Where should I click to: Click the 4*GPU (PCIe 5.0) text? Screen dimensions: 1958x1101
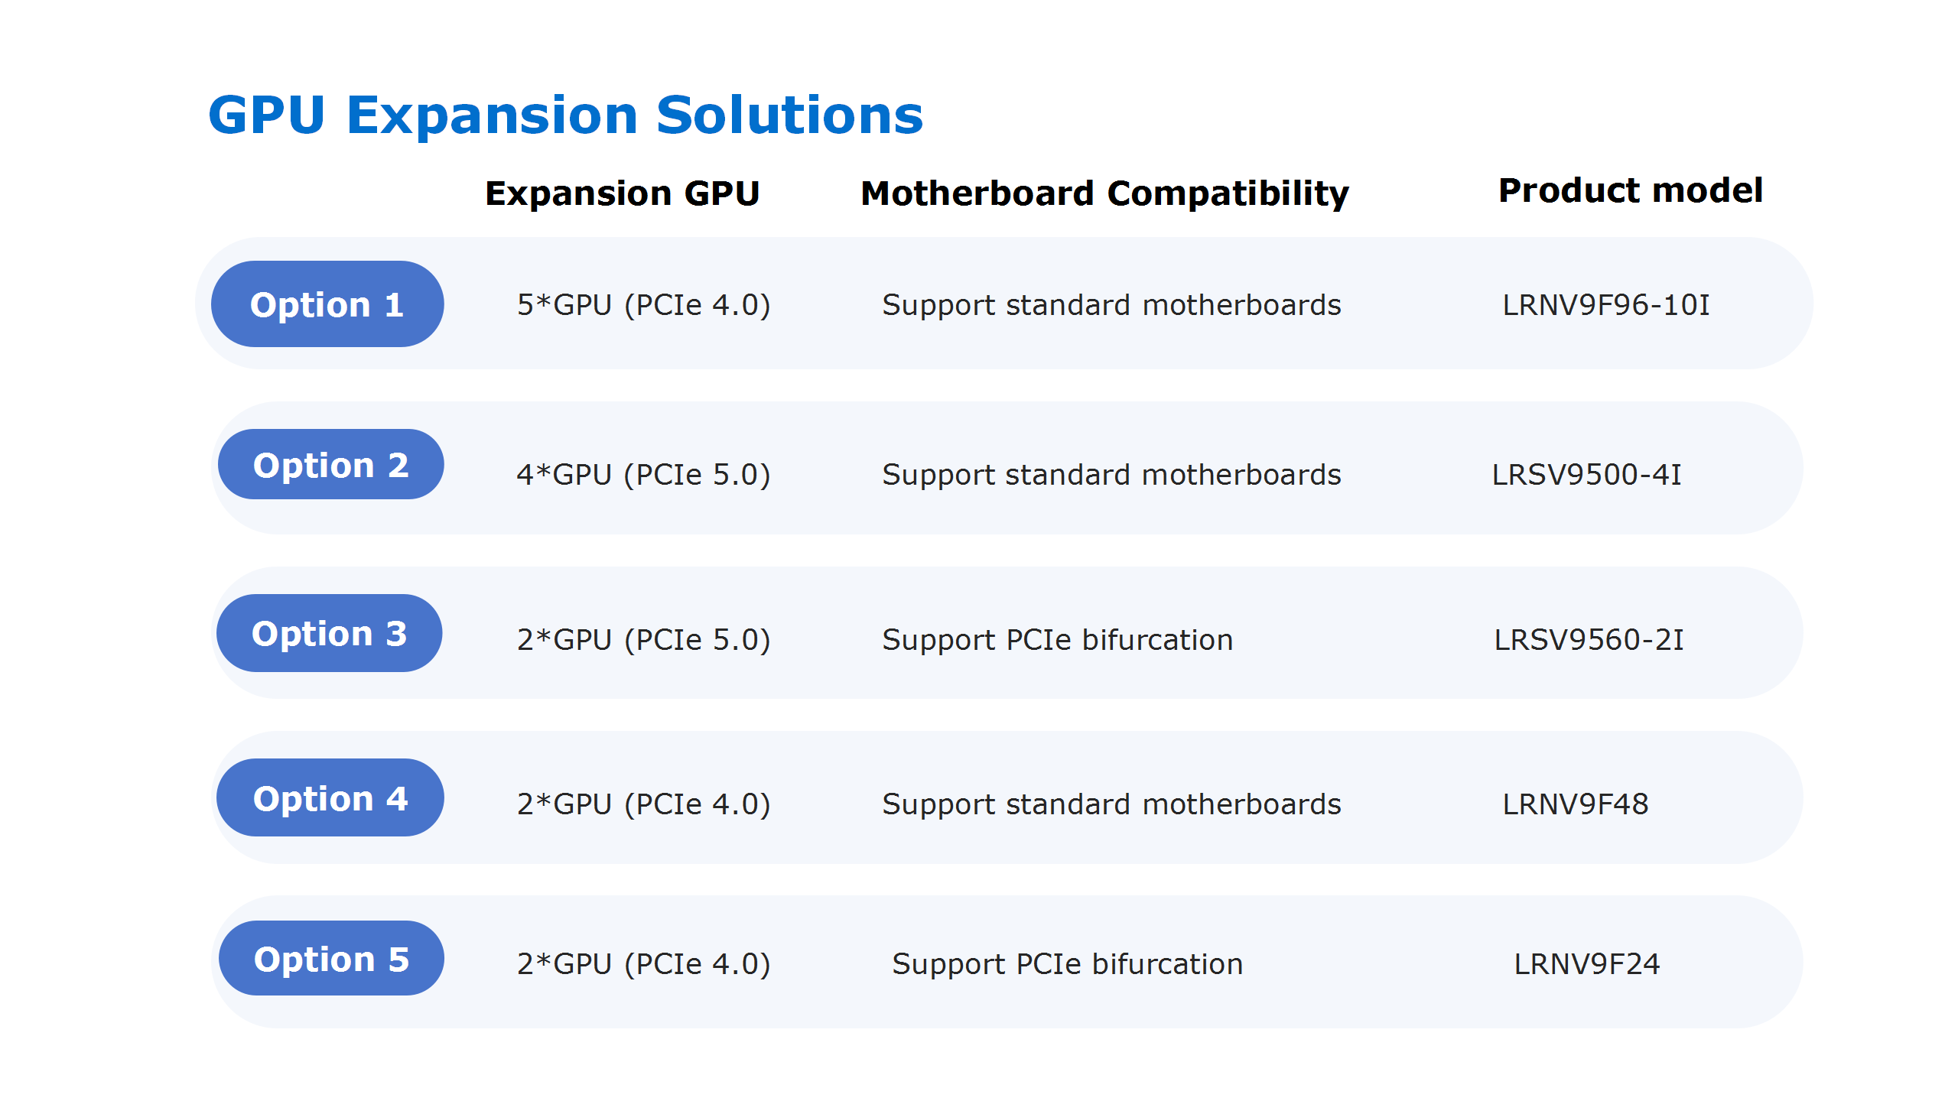[643, 476]
